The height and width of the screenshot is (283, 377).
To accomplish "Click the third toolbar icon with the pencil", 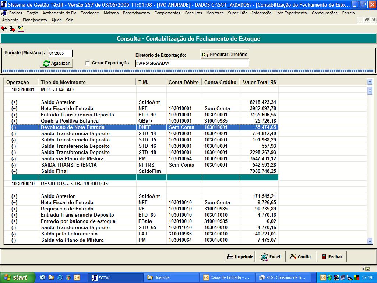I will [21, 28].
